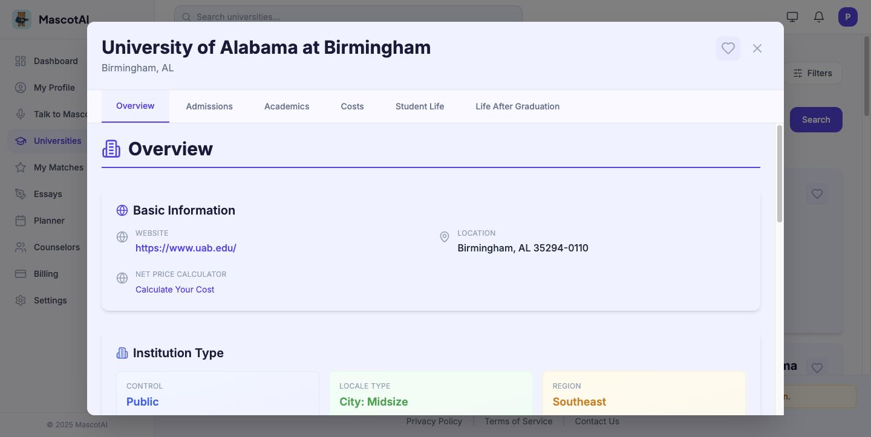Click the Essays pen icon
871x437 pixels.
pyautogui.click(x=21, y=194)
